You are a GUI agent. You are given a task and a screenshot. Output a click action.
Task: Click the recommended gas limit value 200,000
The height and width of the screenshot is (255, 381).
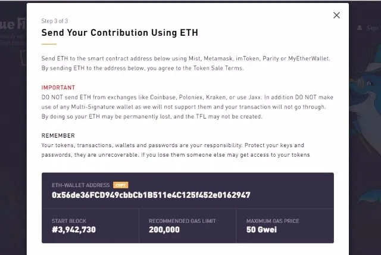click(x=164, y=230)
